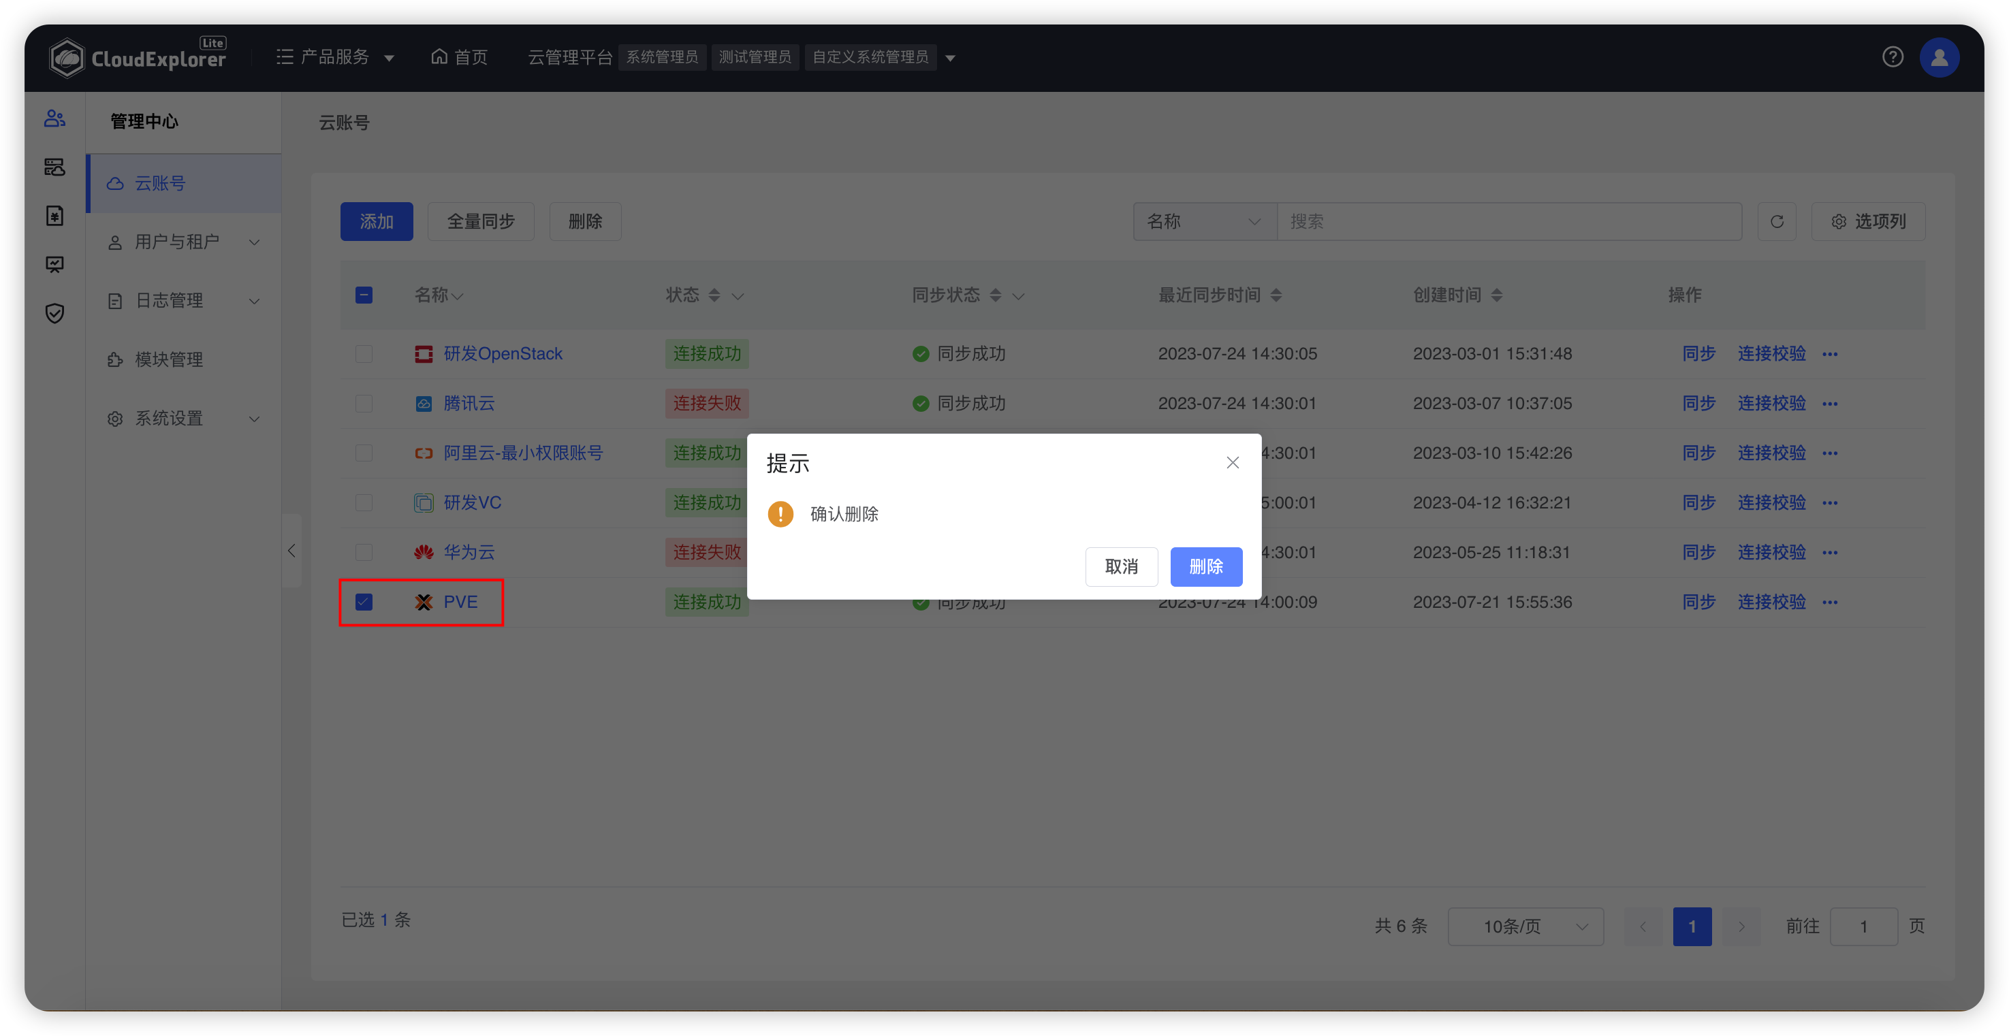Click 取消 in the dialog
Viewport: 2009px width, 1036px height.
tap(1121, 567)
